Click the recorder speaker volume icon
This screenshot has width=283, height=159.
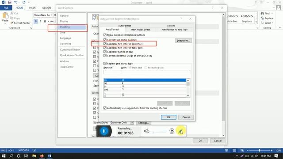146,131
